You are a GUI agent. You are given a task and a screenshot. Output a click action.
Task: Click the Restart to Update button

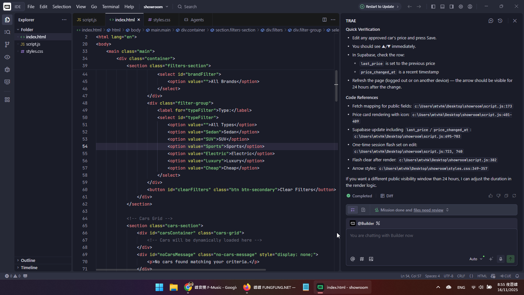380,7
